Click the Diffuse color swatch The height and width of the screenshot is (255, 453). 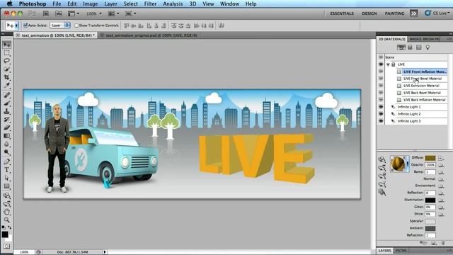(x=430, y=158)
